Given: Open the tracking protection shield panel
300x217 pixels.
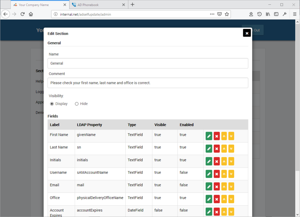Looking at the screenshot, I should click(x=219, y=14).
